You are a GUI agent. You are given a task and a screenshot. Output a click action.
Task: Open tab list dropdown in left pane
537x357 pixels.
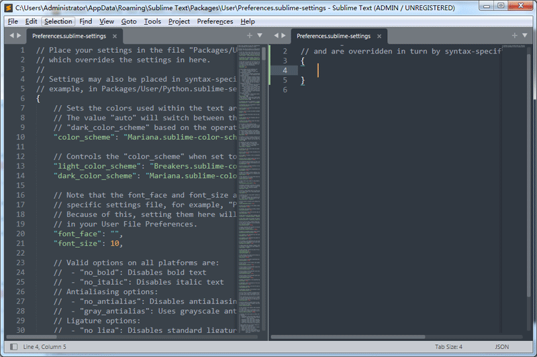click(x=260, y=35)
